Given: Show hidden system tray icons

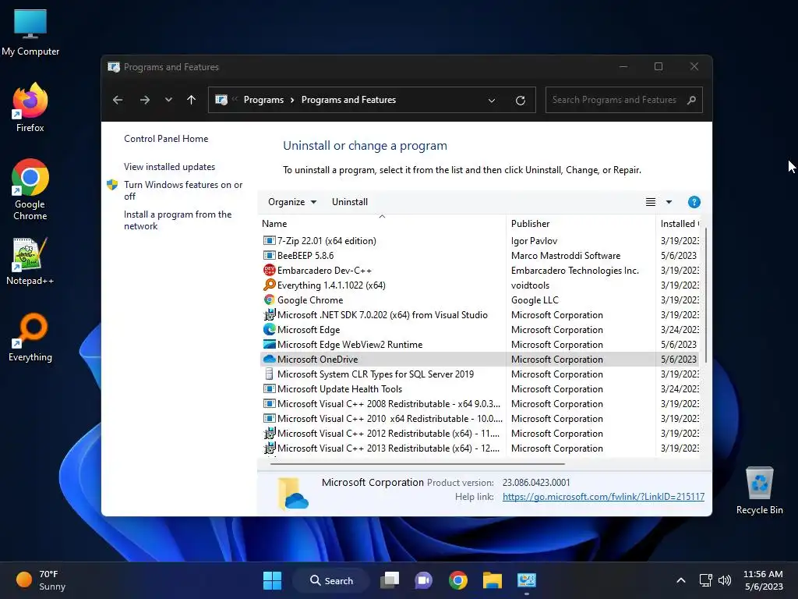Looking at the screenshot, I should 681,580.
